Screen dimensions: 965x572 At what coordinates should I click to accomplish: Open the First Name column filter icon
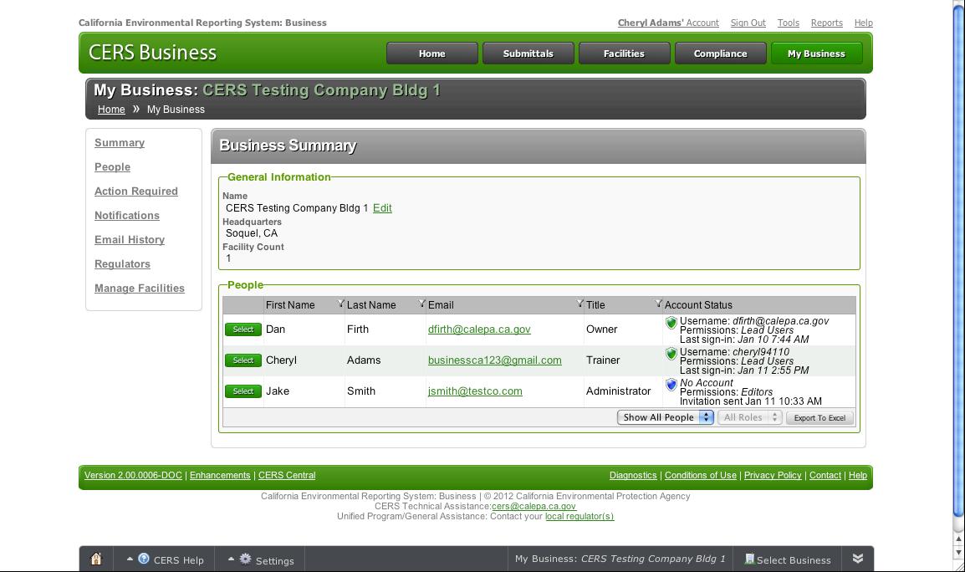(x=341, y=303)
